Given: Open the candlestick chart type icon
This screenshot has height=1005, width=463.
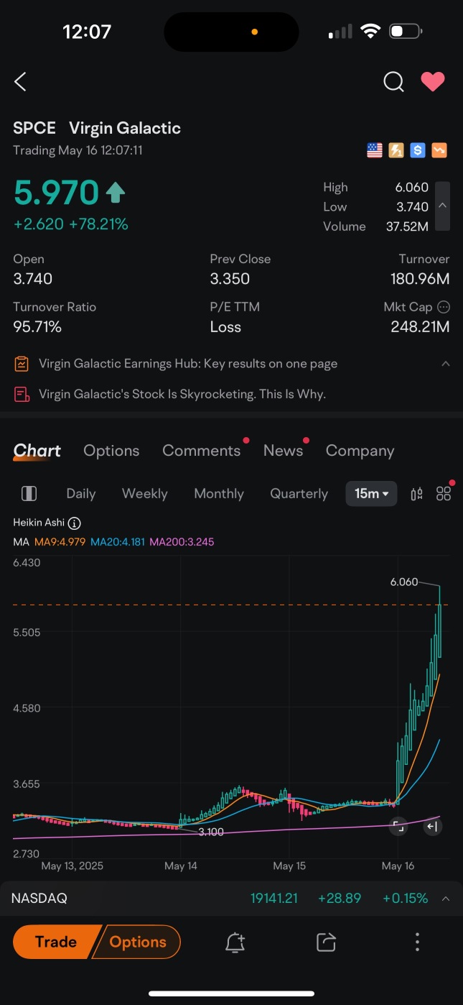Looking at the screenshot, I should click(416, 494).
